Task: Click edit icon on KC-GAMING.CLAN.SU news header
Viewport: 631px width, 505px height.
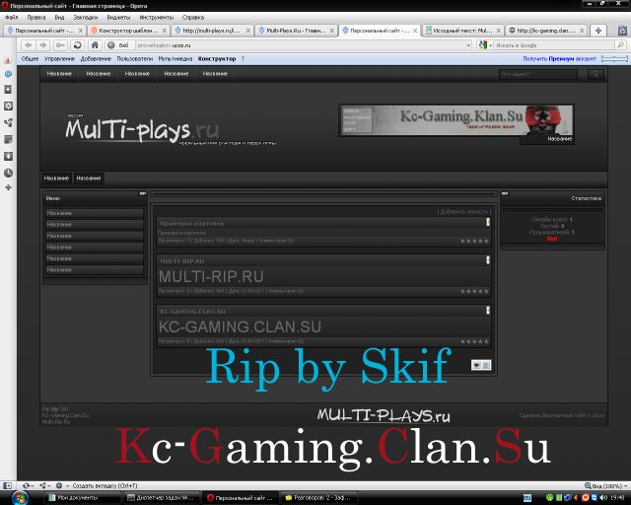Action: click(x=488, y=310)
